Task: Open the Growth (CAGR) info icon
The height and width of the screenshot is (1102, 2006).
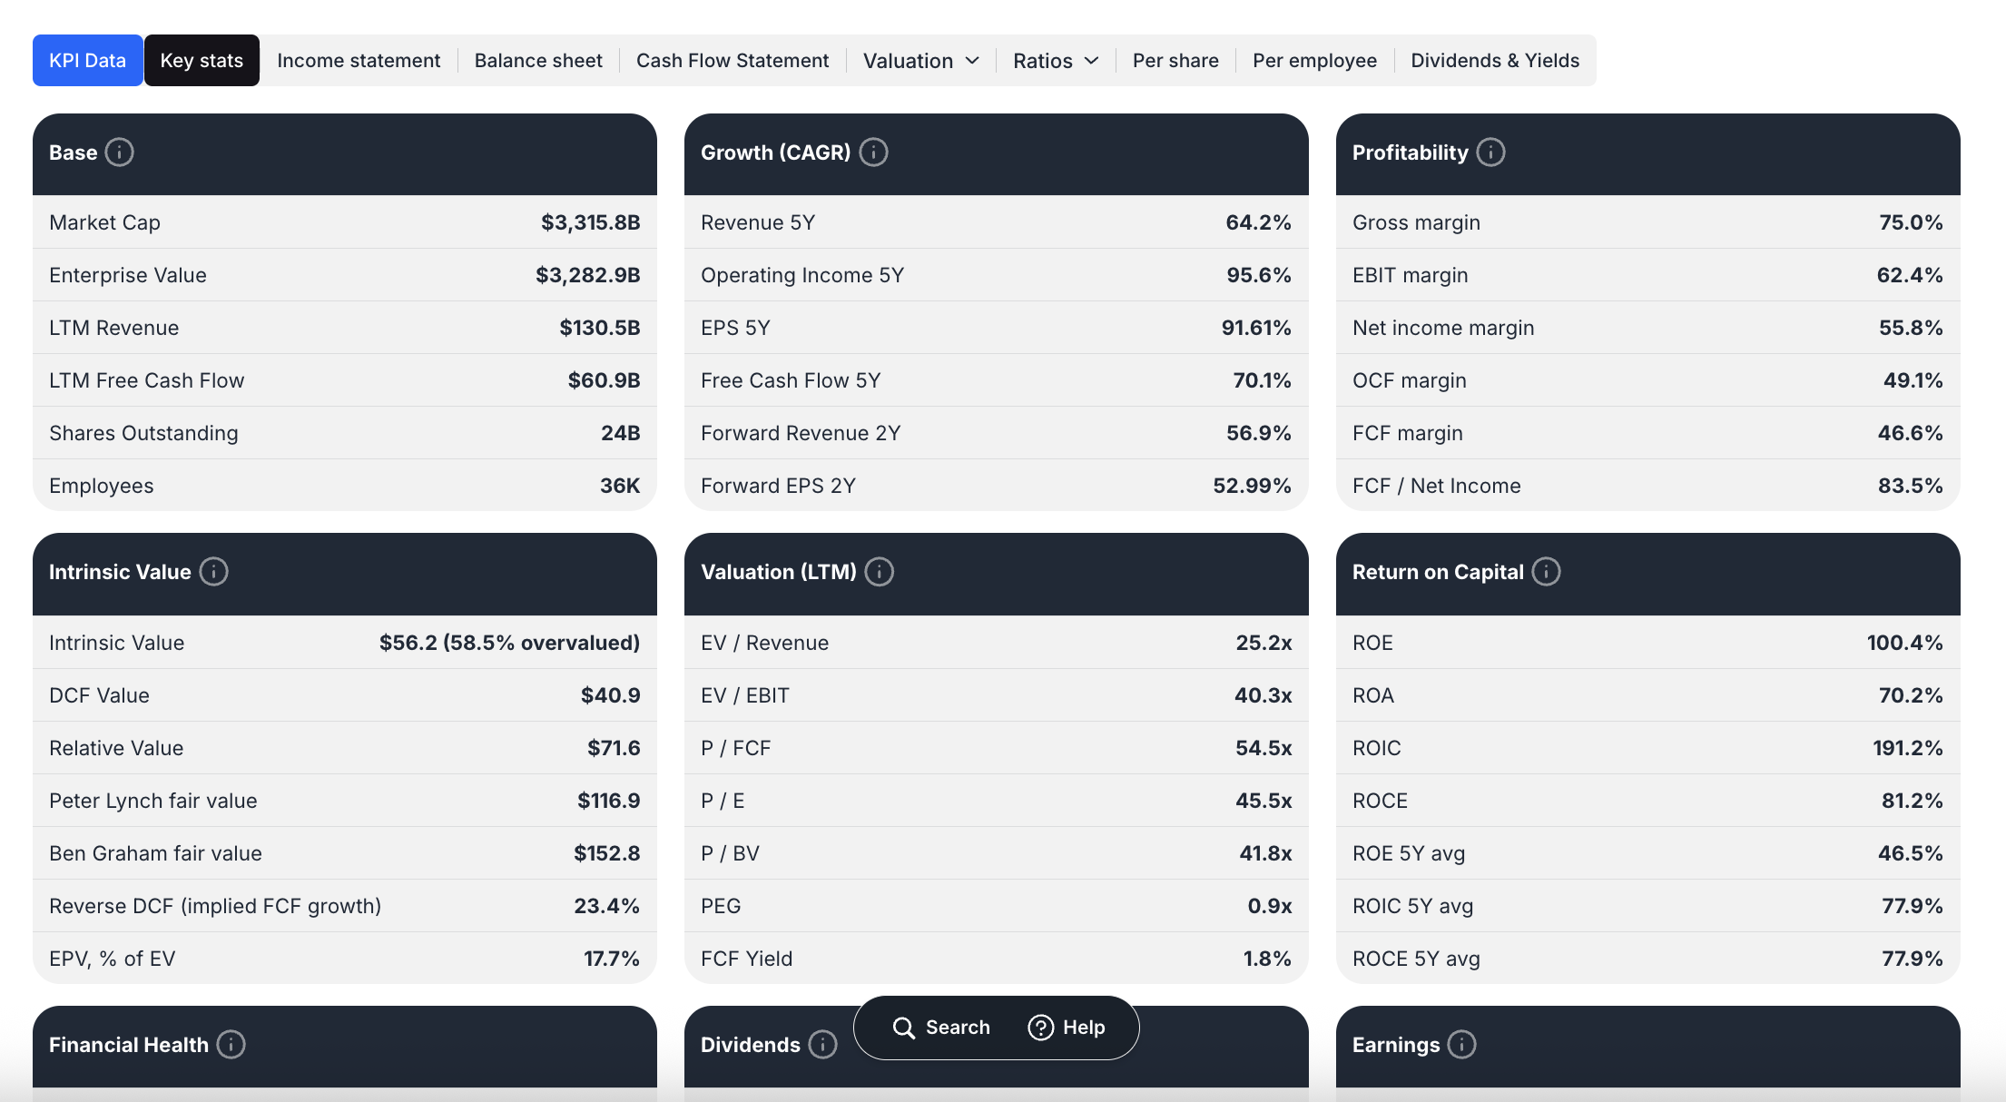Action: click(873, 153)
